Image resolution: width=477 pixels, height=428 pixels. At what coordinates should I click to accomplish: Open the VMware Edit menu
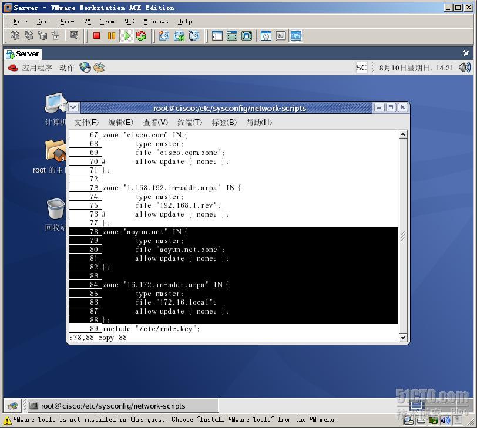pyautogui.click(x=43, y=21)
